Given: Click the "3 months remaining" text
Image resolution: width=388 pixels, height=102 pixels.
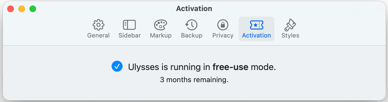Looking at the screenshot, I should pyautogui.click(x=194, y=80).
